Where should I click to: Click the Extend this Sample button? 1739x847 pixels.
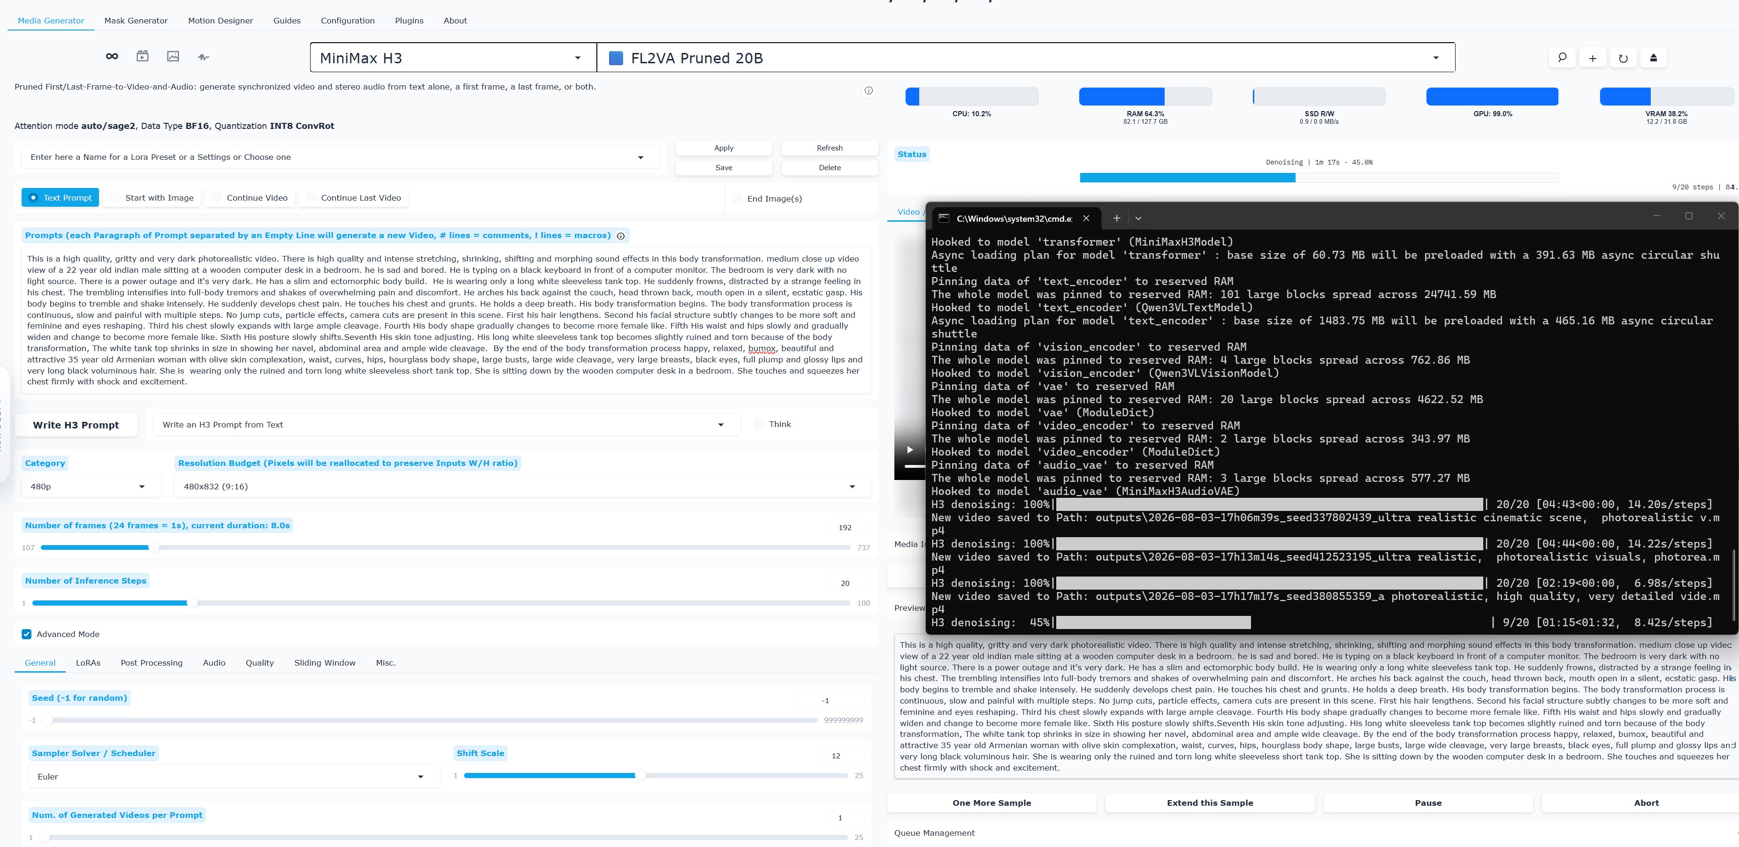pyautogui.click(x=1210, y=802)
